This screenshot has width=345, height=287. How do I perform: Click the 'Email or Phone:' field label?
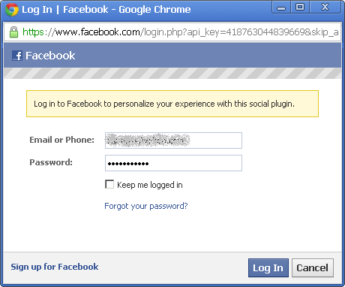(x=61, y=140)
